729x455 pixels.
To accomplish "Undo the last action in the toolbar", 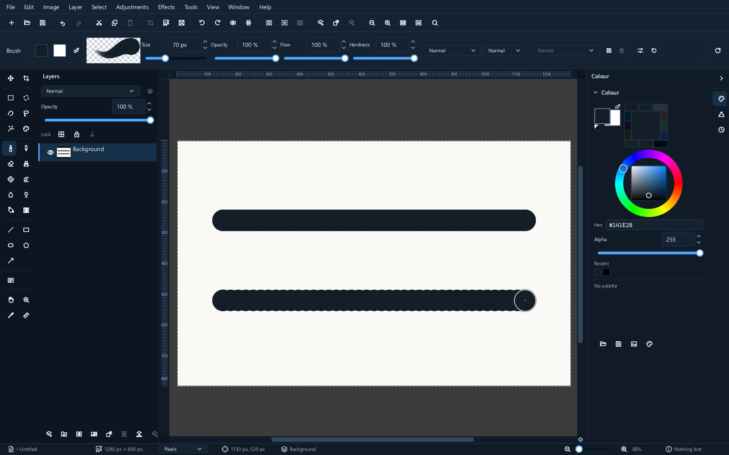I will pos(62,23).
